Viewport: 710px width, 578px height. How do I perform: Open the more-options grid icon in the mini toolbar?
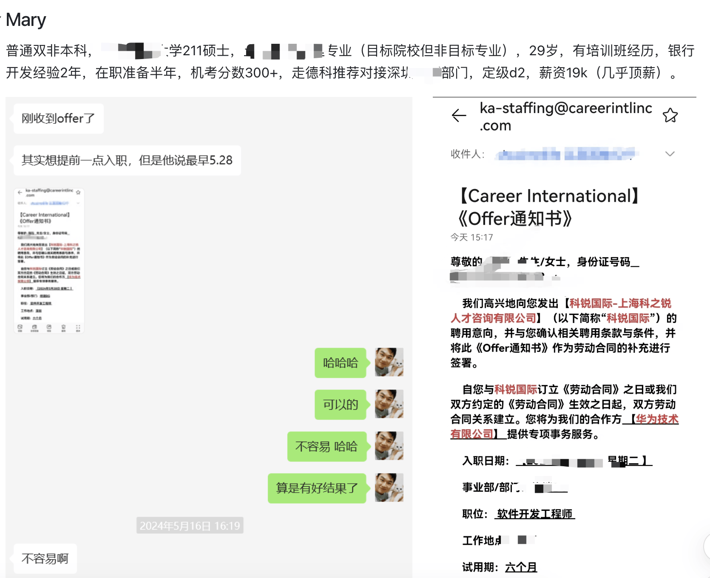pyautogui.click(x=78, y=327)
